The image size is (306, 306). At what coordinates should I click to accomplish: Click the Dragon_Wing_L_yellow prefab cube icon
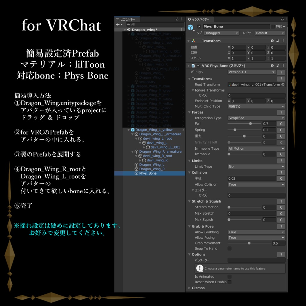tap(133, 130)
